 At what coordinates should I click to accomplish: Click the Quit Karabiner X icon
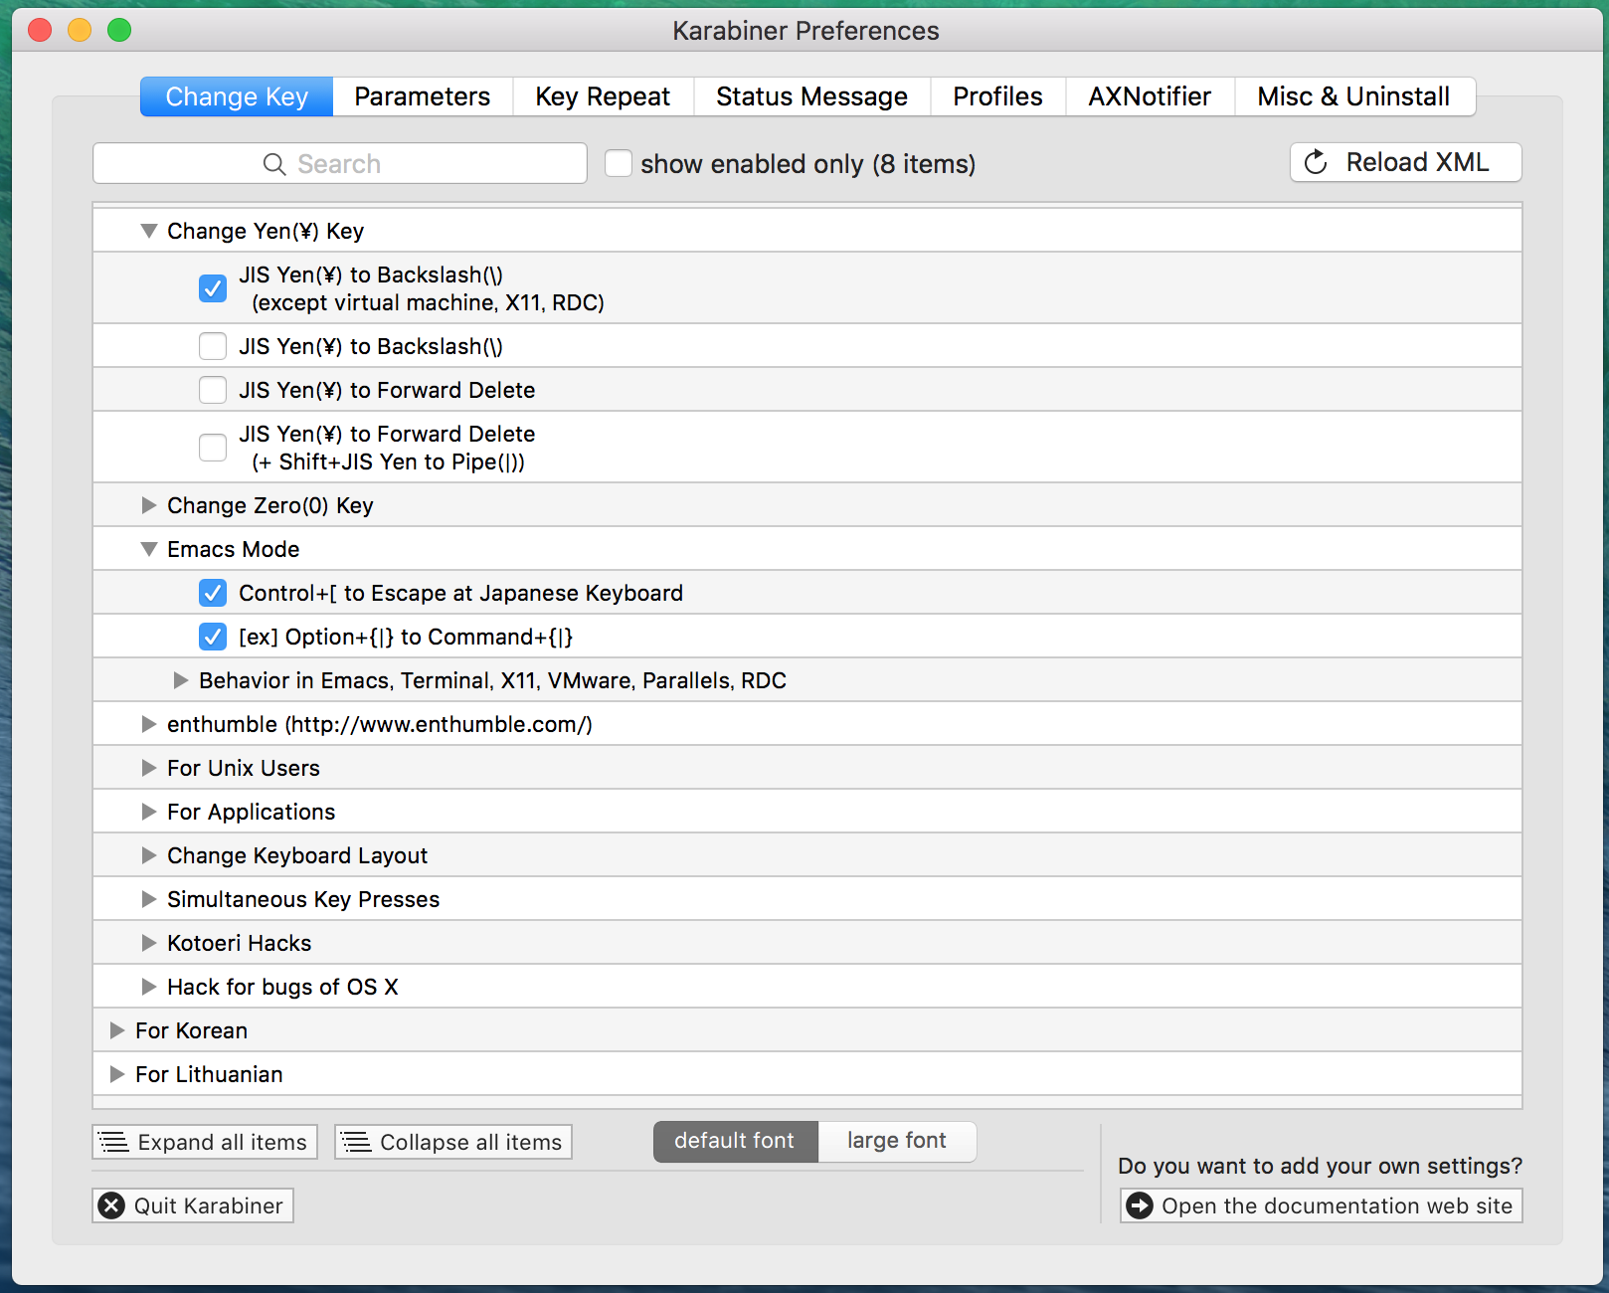click(x=112, y=1205)
